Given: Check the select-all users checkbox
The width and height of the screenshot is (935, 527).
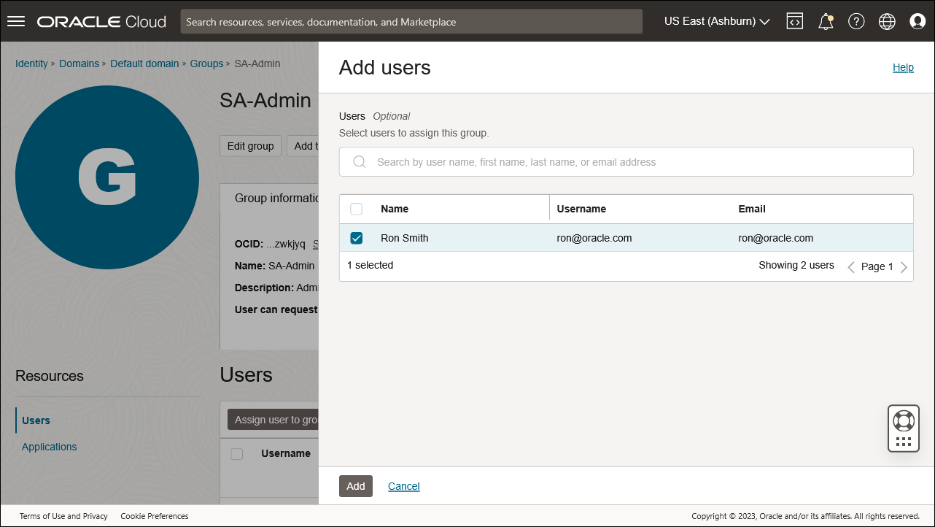Looking at the screenshot, I should [x=356, y=209].
